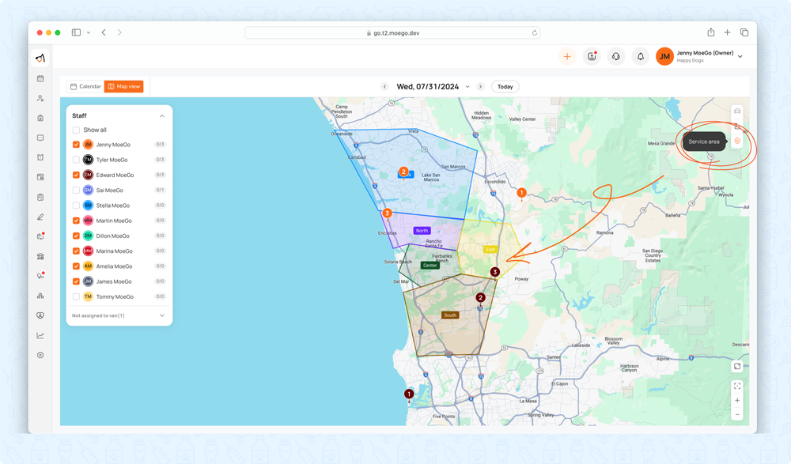Open the settings gear at sidebar bottom
Screen dimensions: 791x464
(40, 355)
